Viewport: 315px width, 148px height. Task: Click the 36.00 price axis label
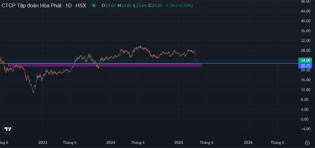[x=306, y=31]
